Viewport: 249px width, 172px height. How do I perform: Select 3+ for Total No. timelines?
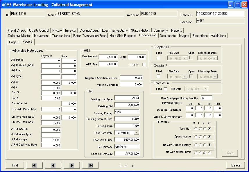point(210,128)
